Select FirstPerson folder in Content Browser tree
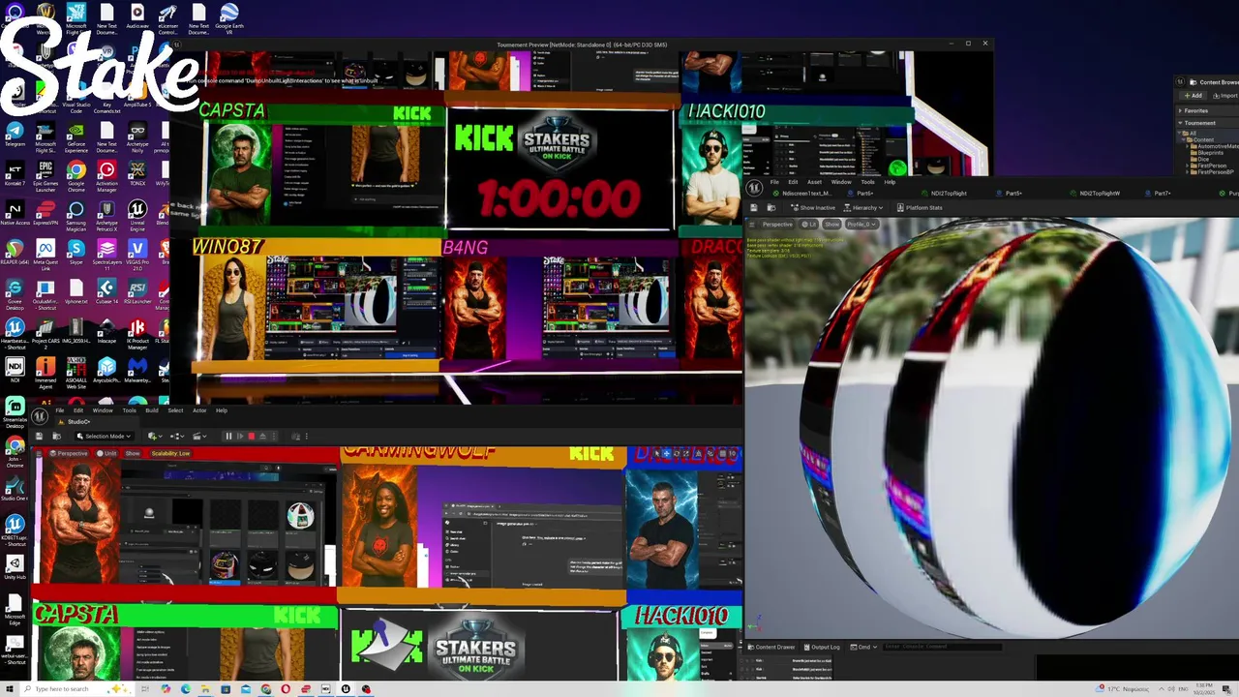 pyautogui.click(x=1210, y=166)
